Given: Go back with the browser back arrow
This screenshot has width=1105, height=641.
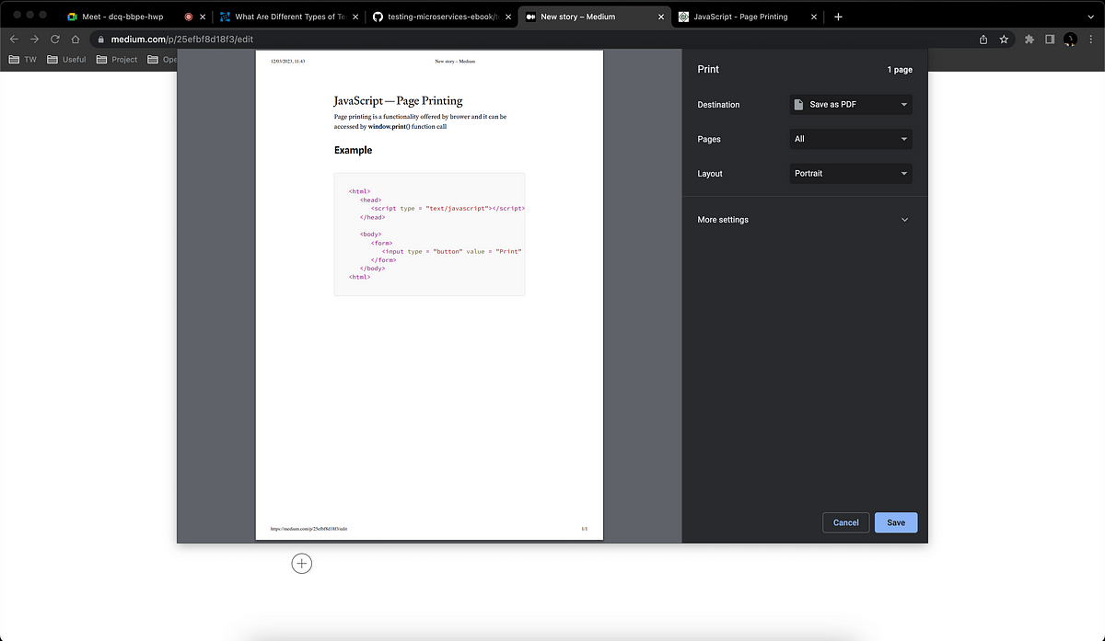Looking at the screenshot, I should pos(13,40).
